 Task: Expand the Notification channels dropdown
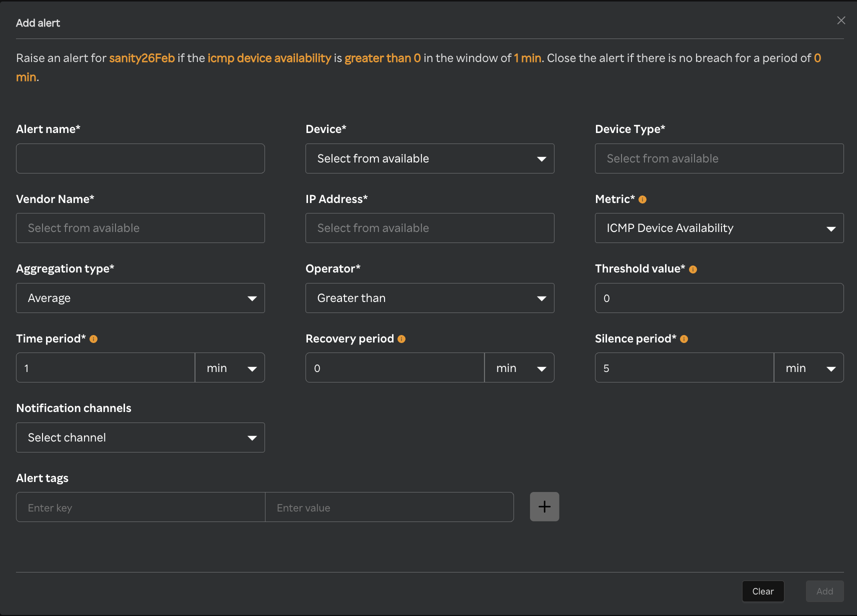pyautogui.click(x=140, y=437)
